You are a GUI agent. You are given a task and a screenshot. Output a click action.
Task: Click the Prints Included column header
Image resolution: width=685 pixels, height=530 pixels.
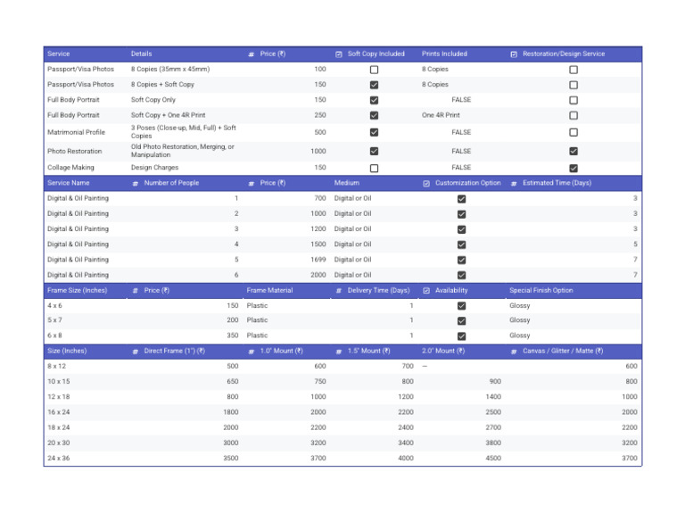(x=444, y=54)
